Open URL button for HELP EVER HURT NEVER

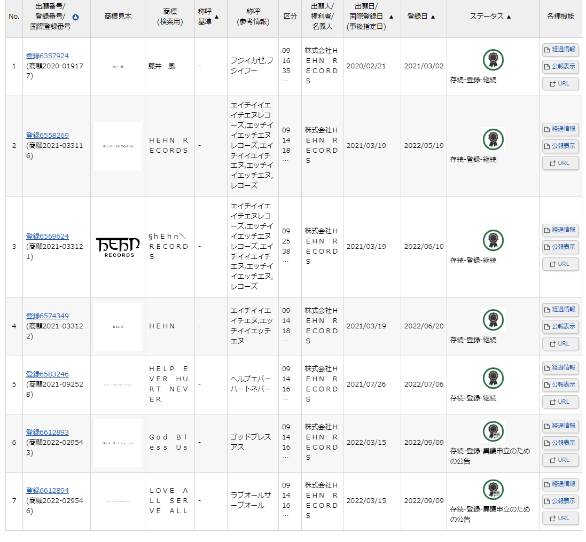coord(560,402)
